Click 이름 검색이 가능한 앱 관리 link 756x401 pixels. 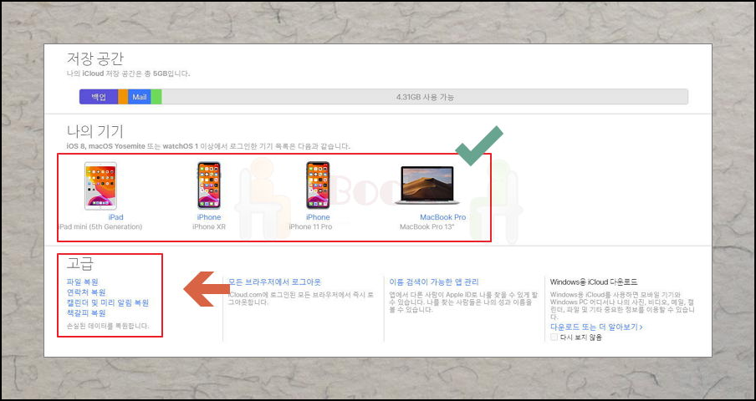pos(434,282)
